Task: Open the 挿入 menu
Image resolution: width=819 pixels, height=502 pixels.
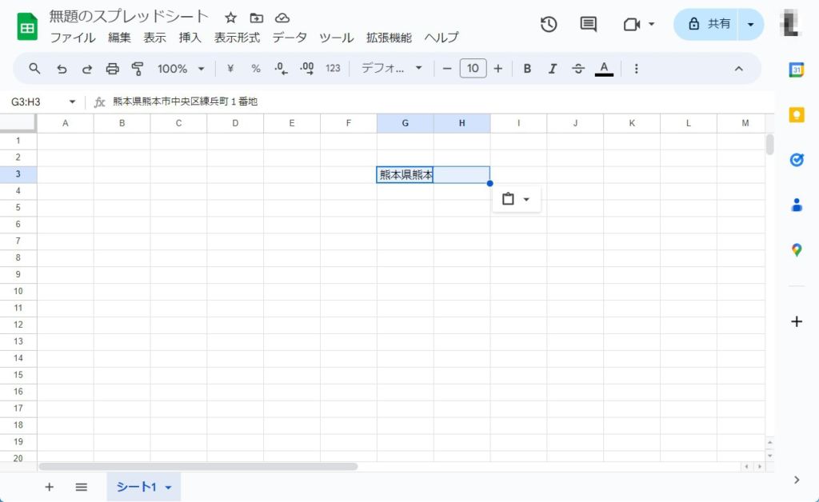Action: pyautogui.click(x=190, y=38)
